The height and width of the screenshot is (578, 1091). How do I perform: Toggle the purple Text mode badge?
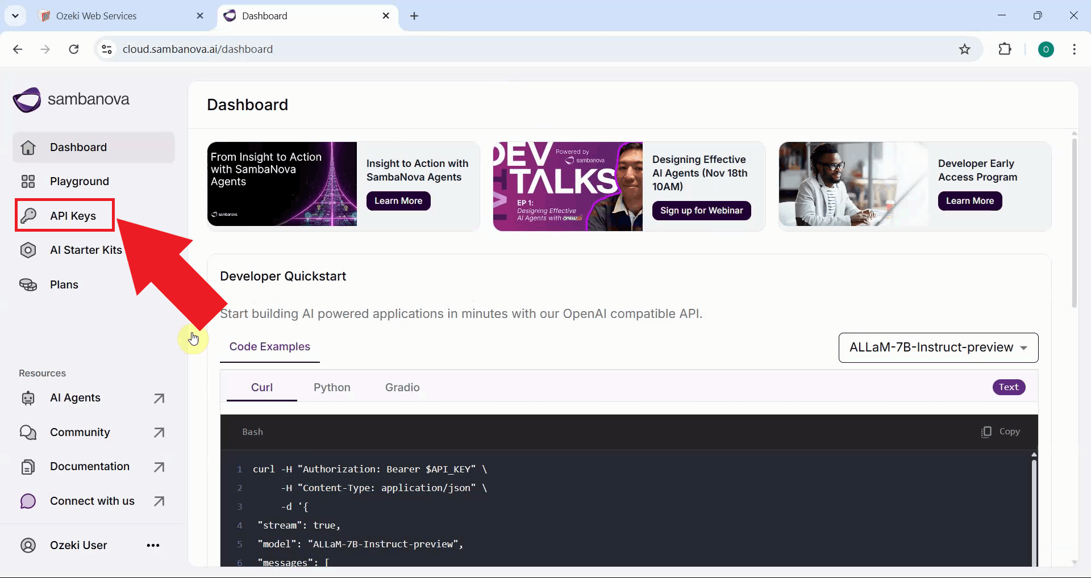click(1008, 387)
